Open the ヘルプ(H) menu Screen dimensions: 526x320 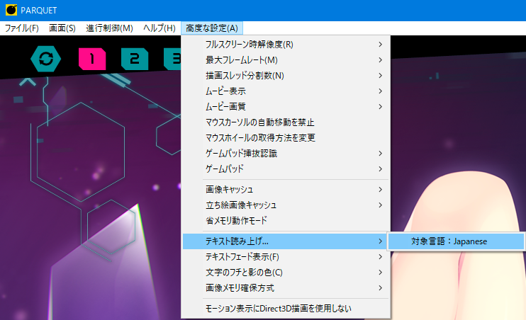tap(160, 28)
